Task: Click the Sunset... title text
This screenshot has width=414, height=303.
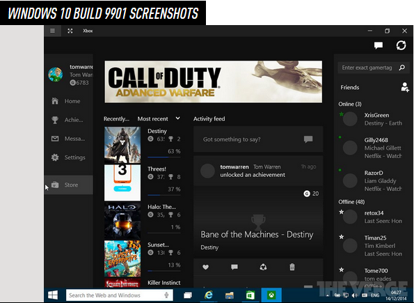Action: [x=158, y=244]
